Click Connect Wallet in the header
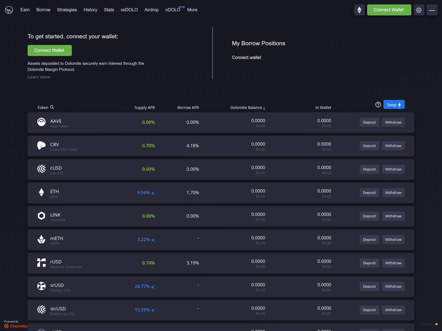The width and height of the screenshot is (442, 331). pyautogui.click(x=389, y=10)
